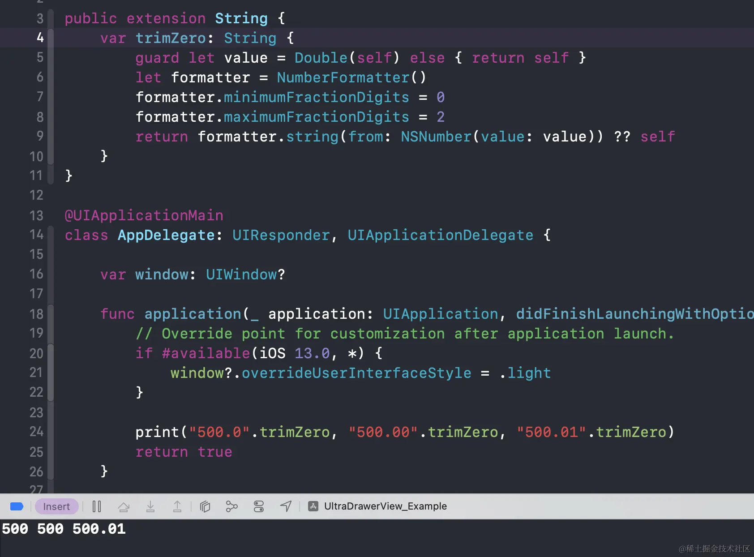The image size is (754, 557).
Task: Click minimumFractionDigits in the code
Action: [316, 97]
